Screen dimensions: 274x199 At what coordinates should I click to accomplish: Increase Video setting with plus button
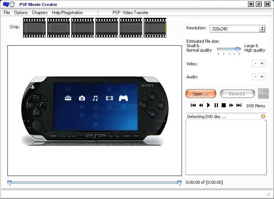(x=262, y=63)
